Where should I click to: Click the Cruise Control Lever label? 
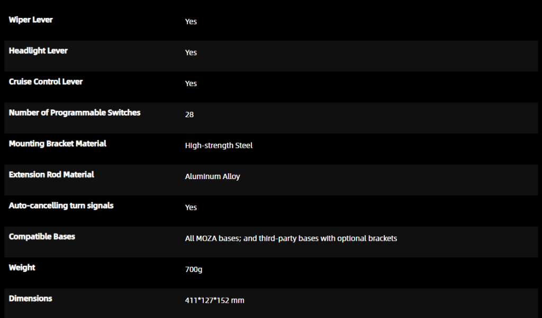coord(46,82)
